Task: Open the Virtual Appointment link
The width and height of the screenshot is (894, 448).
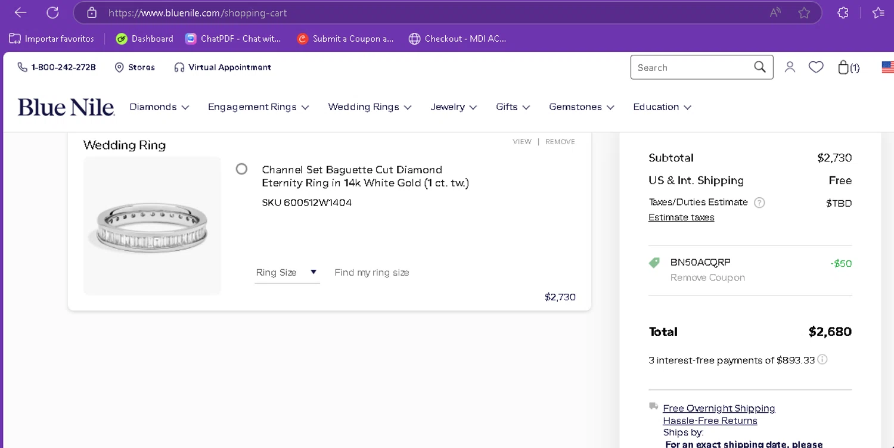Action: coord(222,67)
